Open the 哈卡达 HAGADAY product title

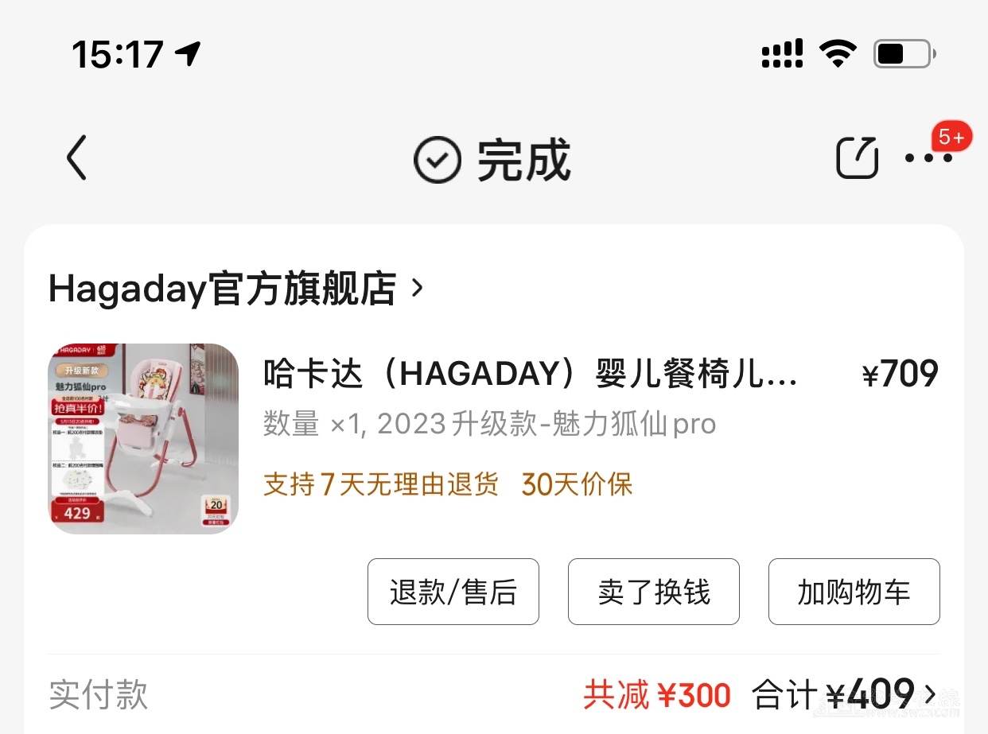530,374
